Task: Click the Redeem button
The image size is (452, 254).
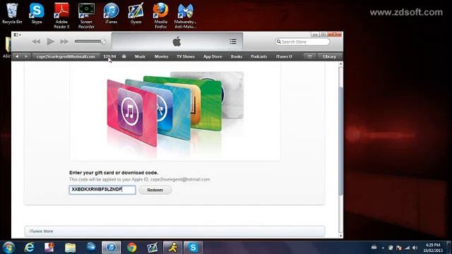Action: (155, 190)
